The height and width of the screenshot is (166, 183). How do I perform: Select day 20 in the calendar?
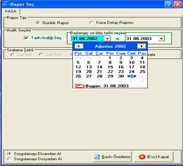[89, 72]
